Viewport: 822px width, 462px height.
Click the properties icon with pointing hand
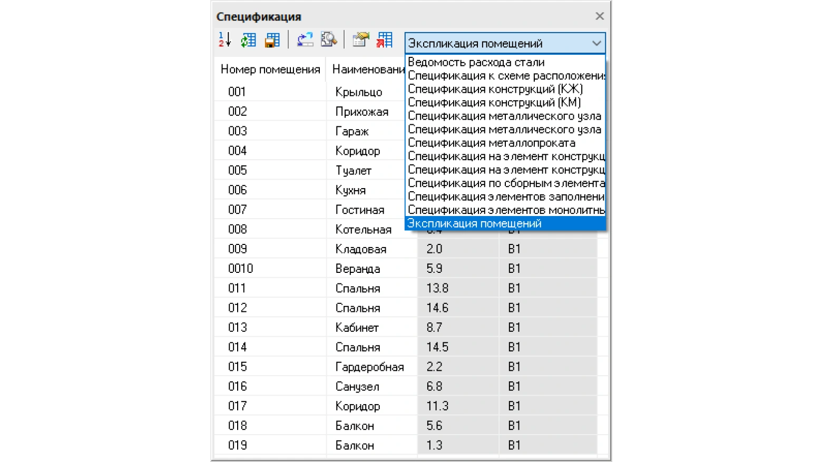[x=361, y=40]
